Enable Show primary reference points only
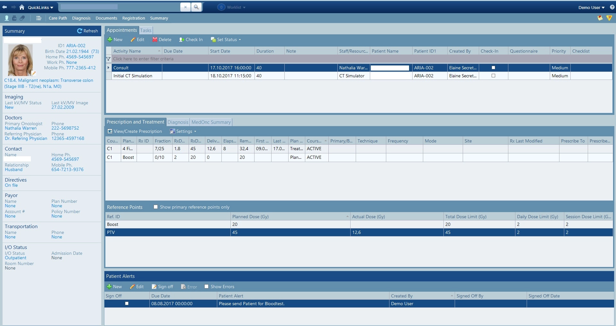The image size is (616, 326). 156,207
